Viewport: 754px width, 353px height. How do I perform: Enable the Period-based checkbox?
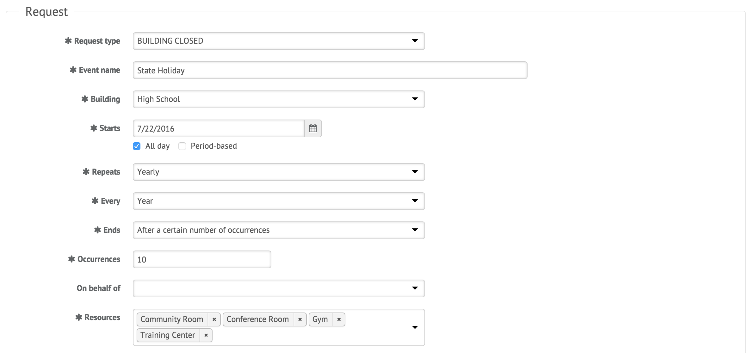tap(182, 146)
